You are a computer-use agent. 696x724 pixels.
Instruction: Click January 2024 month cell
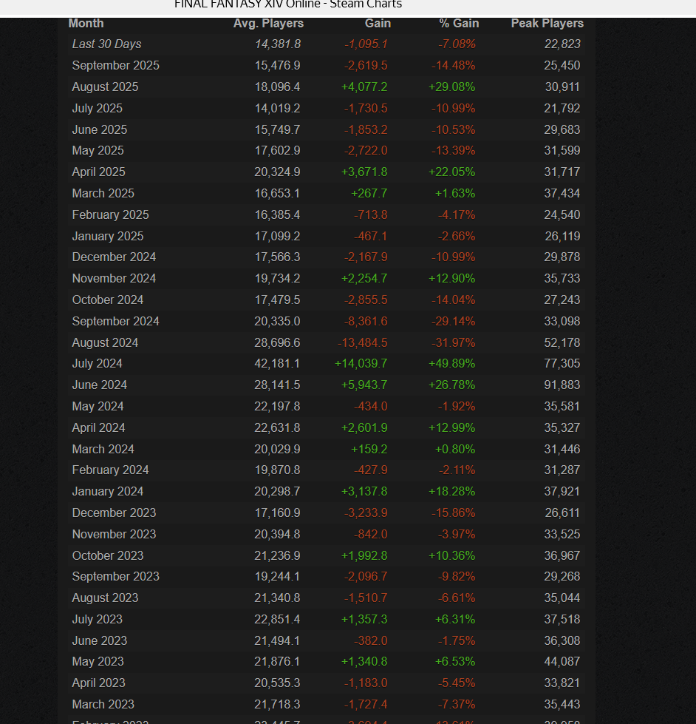tap(108, 492)
